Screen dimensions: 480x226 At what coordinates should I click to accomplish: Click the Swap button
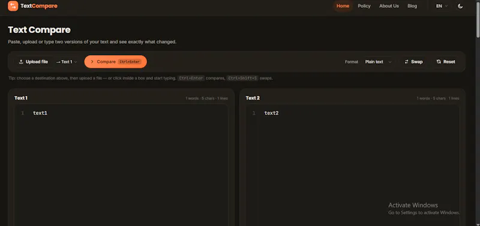click(413, 62)
